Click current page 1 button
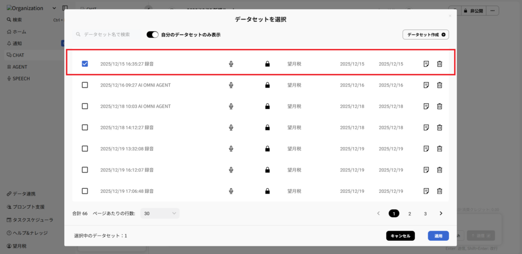The width and height of the screenshot is (522, 254). 394,213
